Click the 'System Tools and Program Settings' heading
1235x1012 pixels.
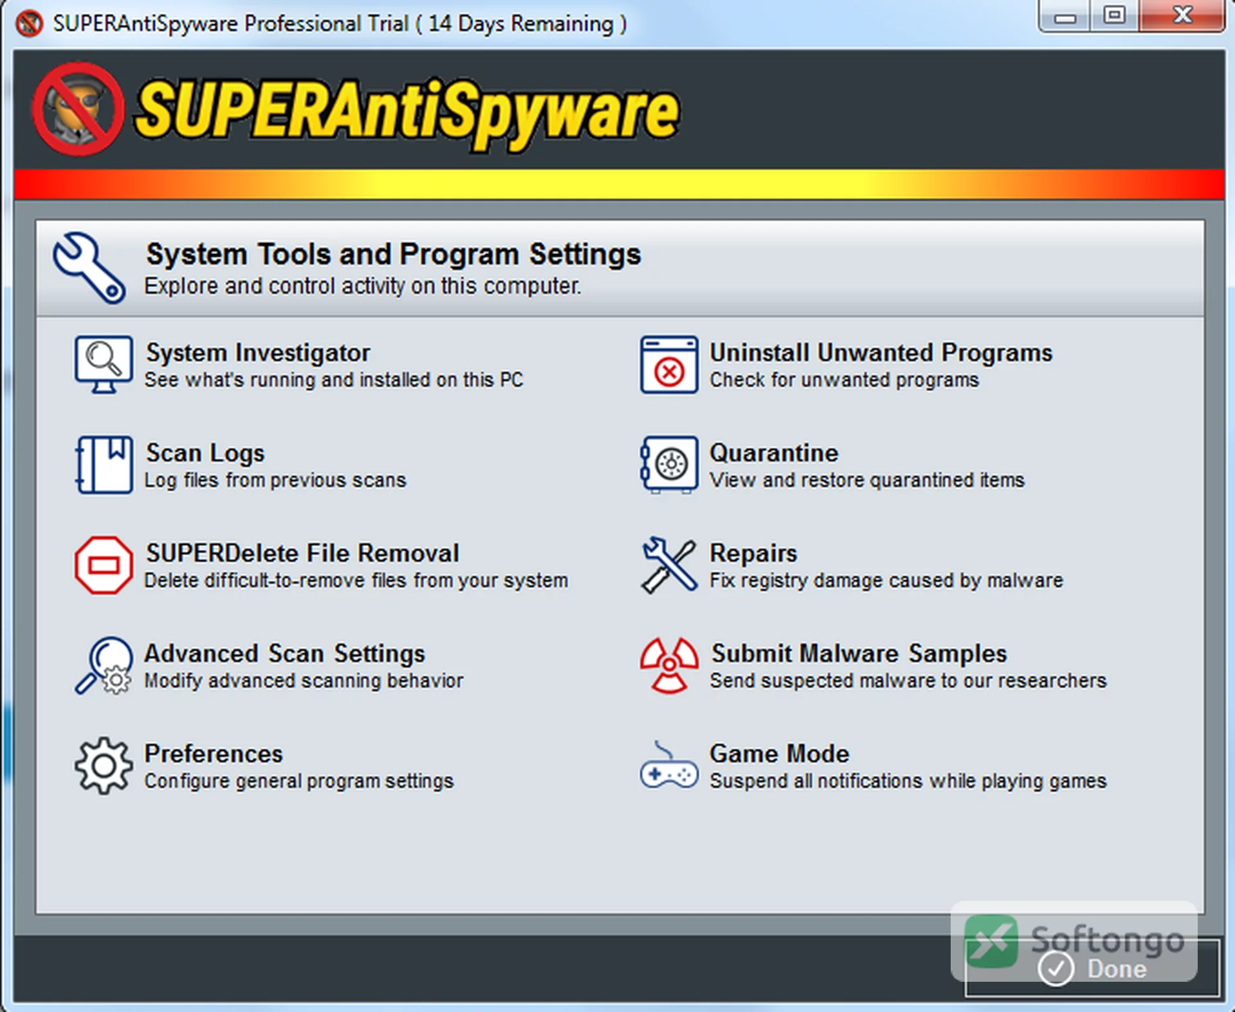click(394, 255)
